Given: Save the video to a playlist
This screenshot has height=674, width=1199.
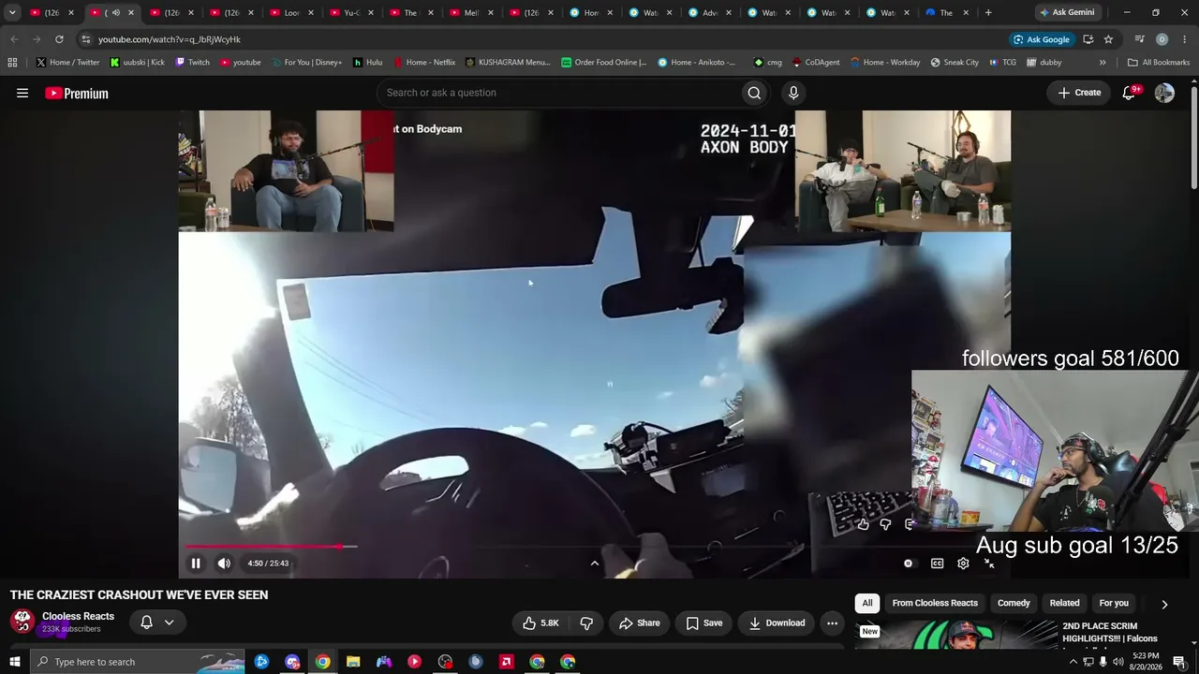Looking at the screenshot, I should tap(703, 623).
